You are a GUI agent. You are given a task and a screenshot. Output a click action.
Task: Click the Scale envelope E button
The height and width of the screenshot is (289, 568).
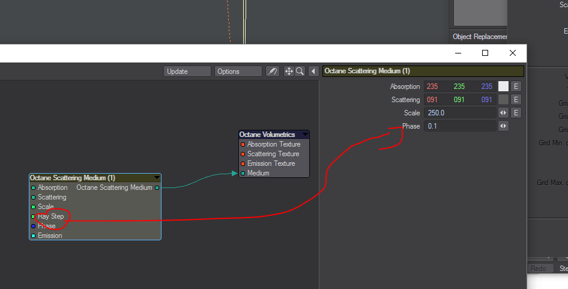tap(516, 113)
